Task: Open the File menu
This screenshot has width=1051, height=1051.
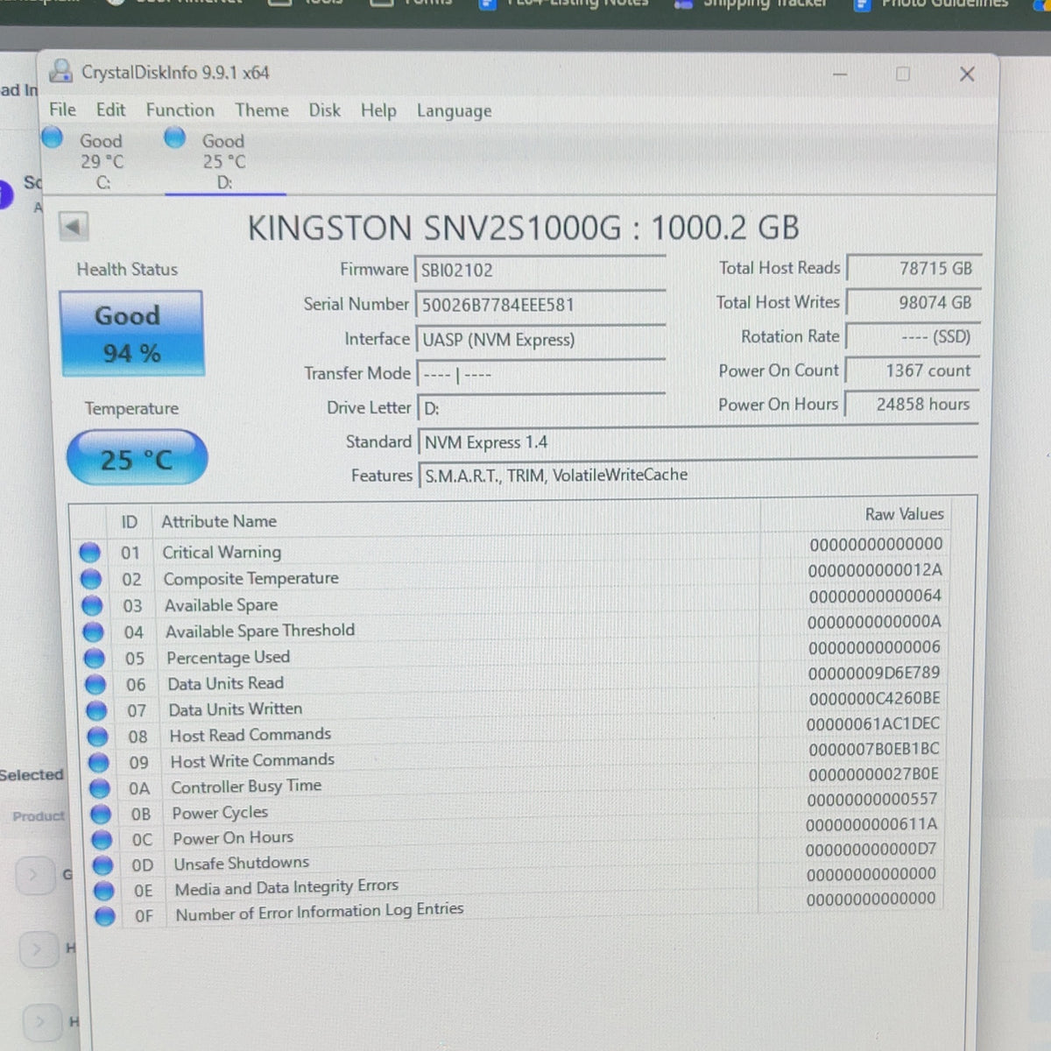Action: coord(62,109)
